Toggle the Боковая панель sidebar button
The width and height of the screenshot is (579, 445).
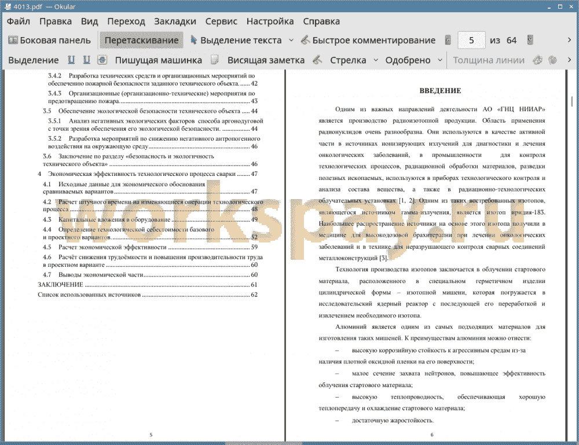click(x=49, y=41)
